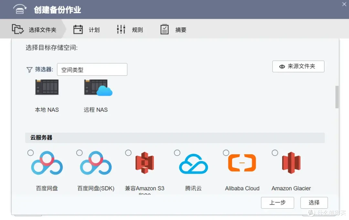The image size is (349, 220).
Task: Choose the 腾讯云 cloud icon
Action: pyautogui.click(x=194, y=164)
